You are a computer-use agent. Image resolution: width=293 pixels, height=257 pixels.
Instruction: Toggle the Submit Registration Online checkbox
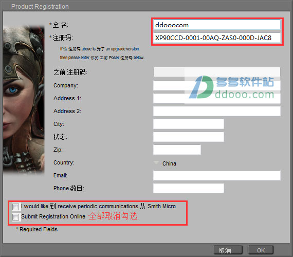click(x=16, y=217)
